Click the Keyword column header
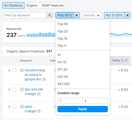The image size is (132, 120). tap(26, 61)
